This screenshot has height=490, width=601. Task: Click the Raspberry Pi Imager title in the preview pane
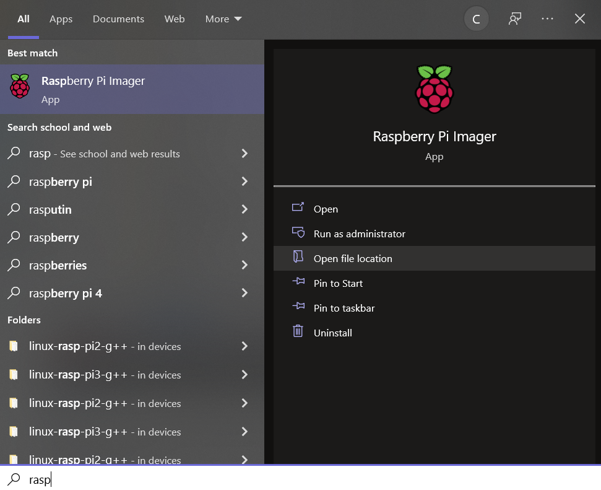[435, 137]
